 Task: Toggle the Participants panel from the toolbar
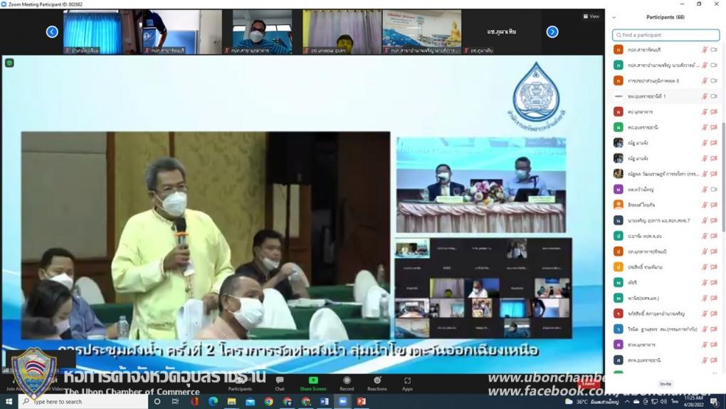coord(240,383)
